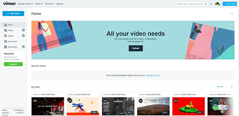Go to previous feed items arrow

[x=227, y=86]
